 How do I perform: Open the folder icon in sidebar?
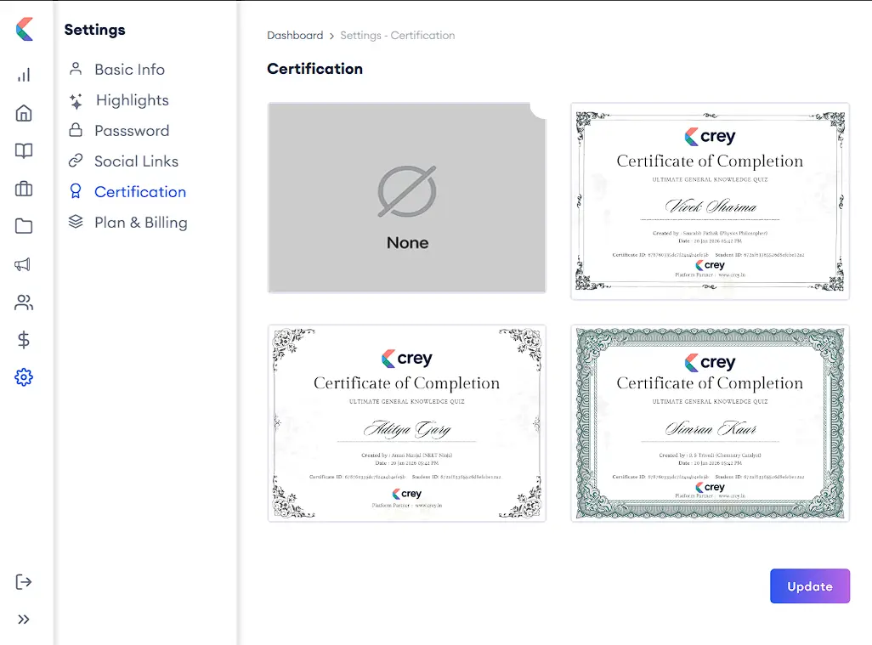point(24,226)
